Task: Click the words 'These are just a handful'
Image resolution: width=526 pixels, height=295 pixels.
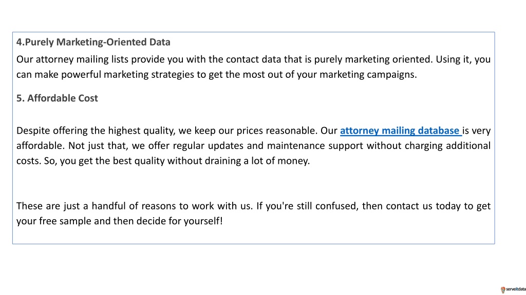Action: pos(71,206)
